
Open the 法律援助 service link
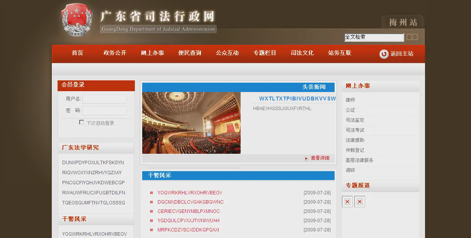point(355,140)
